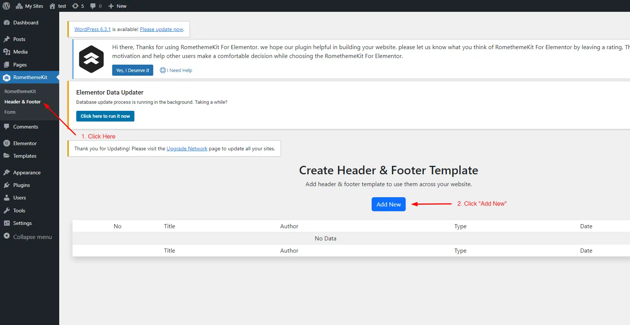
Task: Click the Elementor Data Updater heading
Action: (110, 92)
